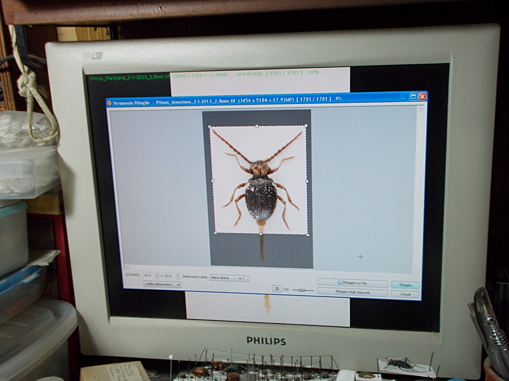Expand the Altre dimensioni dropdown
This screenshot has height=381, width=509.
click(162, 285)
